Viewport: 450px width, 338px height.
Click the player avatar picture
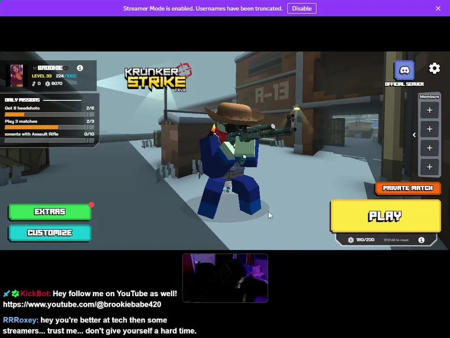[17, 76]
